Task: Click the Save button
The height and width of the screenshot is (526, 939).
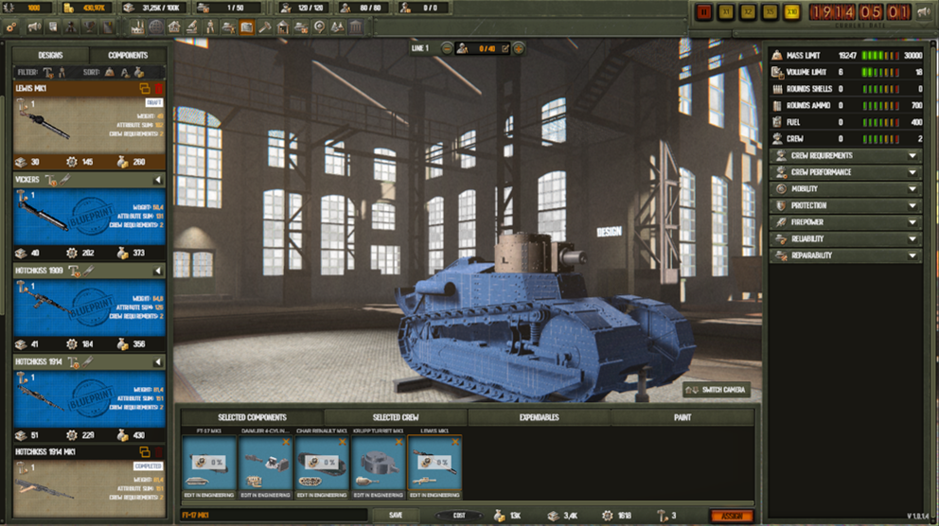Action: tap(396, 516)
